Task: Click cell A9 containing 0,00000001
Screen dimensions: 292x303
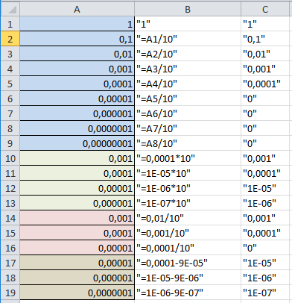Action: point(77,143)
